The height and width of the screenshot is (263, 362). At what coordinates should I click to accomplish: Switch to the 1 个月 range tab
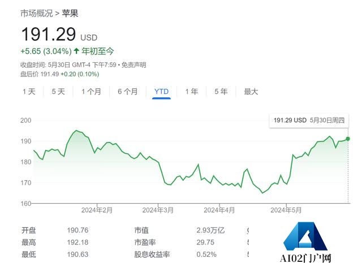91,92
